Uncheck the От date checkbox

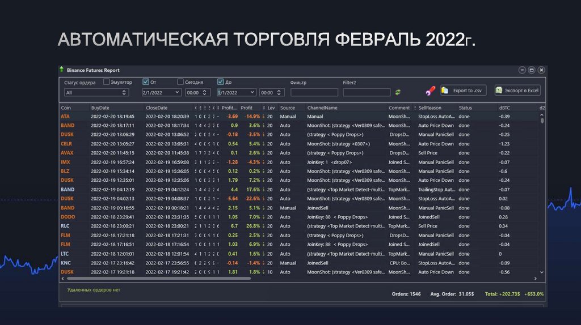tap(146, 82)
